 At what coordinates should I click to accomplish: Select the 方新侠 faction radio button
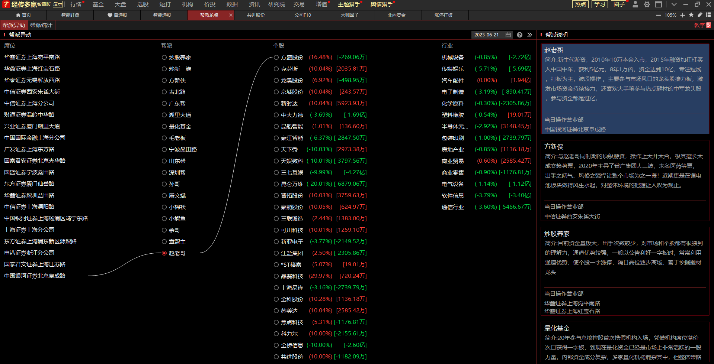tap(164, 81)
